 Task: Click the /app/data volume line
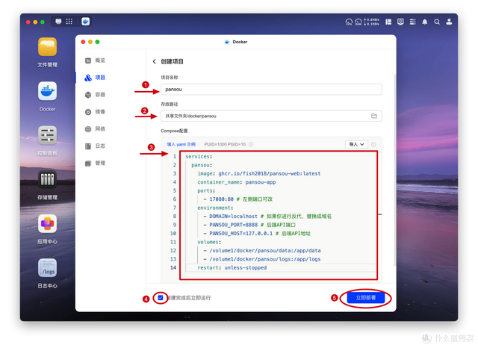pyautogui.click(x=262, y=250)
